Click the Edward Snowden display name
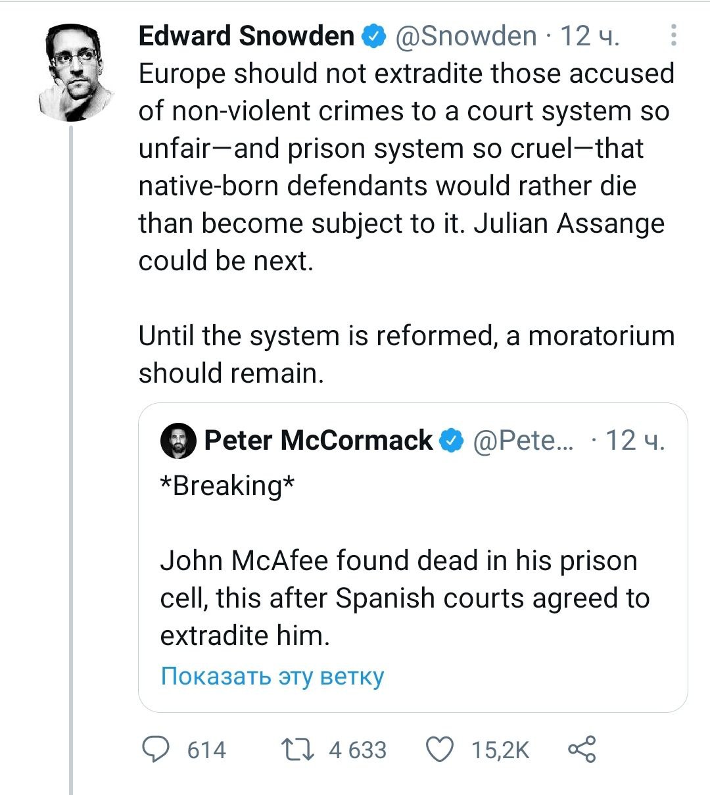Viewport: 710px width, 795px height. (x=247, y=36)
